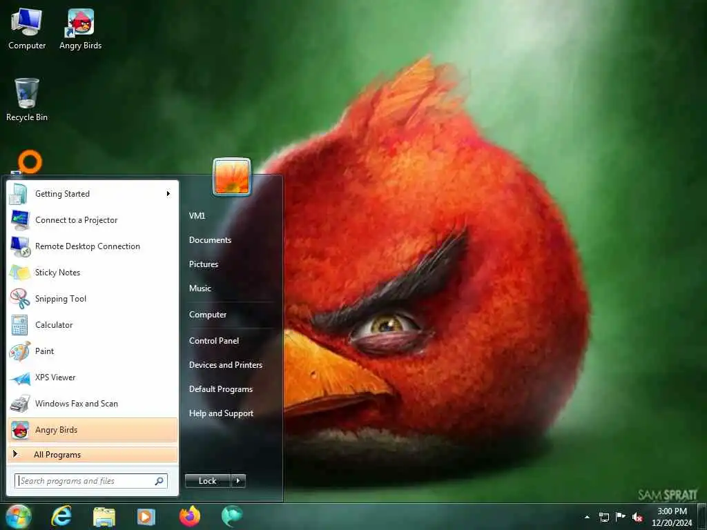Show hidden tray icons arrow
The image size is (707, 530).
click(587, 517)
